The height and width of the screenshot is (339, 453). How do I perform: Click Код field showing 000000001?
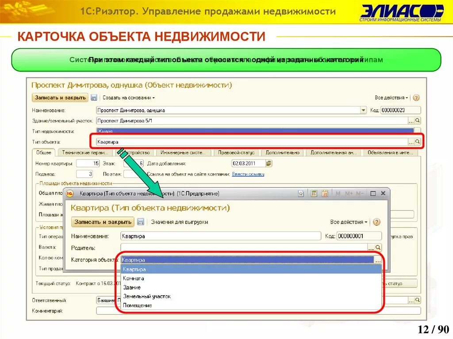click(x=359, y=236)
